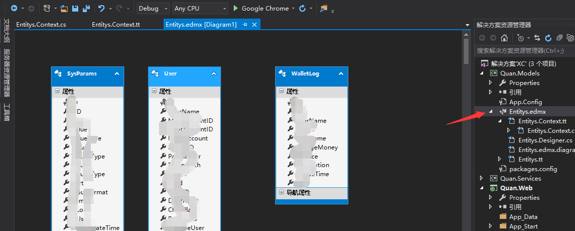Click Sync with Active Document icon
The height and width of the screenshot is (231, 575).
[537, 38]
